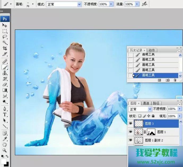Expand the 流量 flow slider arrow
Image resolution: width=183 pixels, height=167 pixels.
tap(137, 4)
